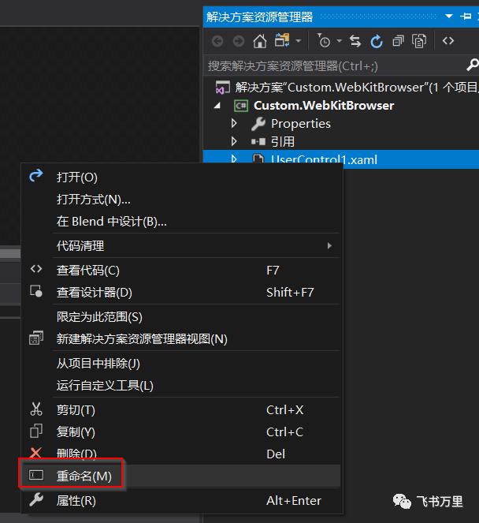The width and height of the screenshot is (479, 523).
Task: Click the 代码清理 submenu arrow
Action: (x=329, y=246)
